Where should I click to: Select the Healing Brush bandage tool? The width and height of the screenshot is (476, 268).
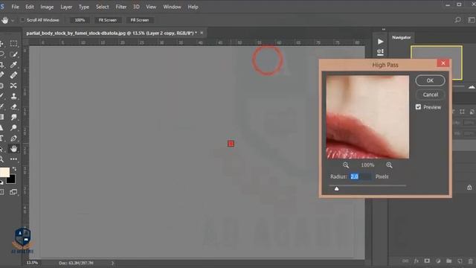click(x=13, y=75)
